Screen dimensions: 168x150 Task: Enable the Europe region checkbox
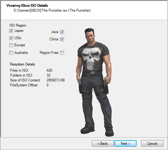pos(11,45)
